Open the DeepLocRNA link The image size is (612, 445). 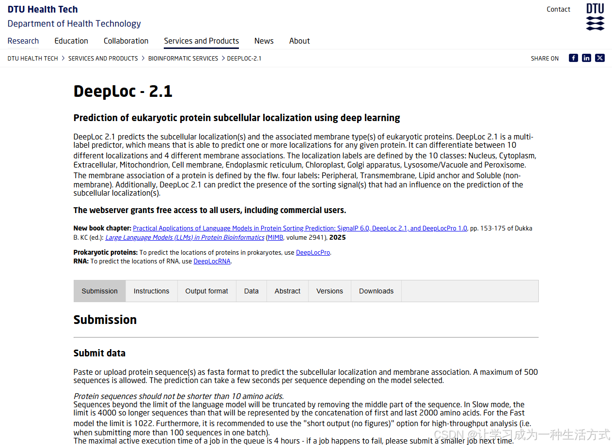[212, 261]
